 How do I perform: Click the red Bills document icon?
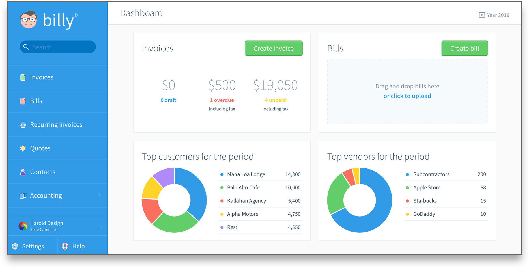(23, 101)
